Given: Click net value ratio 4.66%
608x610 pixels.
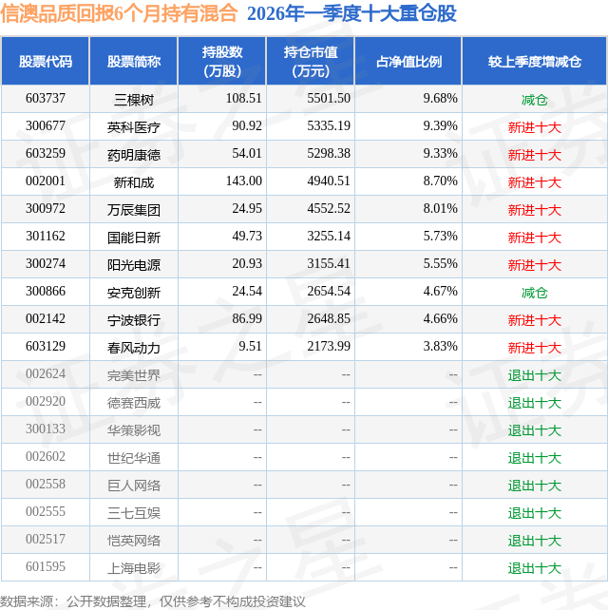Looking at the screenshot, I should point(441,319).
